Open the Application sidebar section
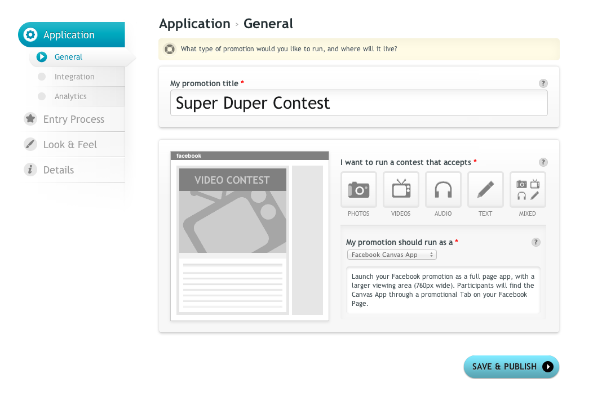The image size is (593, 396). pyautogui.click(x=72, y=35)
